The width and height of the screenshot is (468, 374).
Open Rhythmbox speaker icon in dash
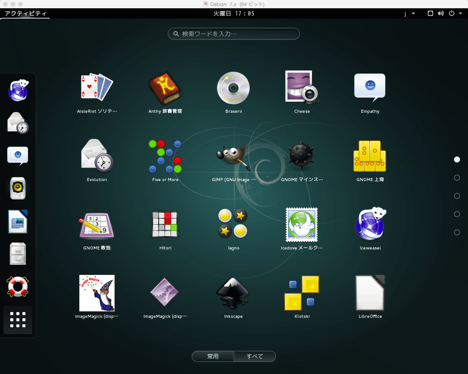pyautogui.click(x=18, y=188)
